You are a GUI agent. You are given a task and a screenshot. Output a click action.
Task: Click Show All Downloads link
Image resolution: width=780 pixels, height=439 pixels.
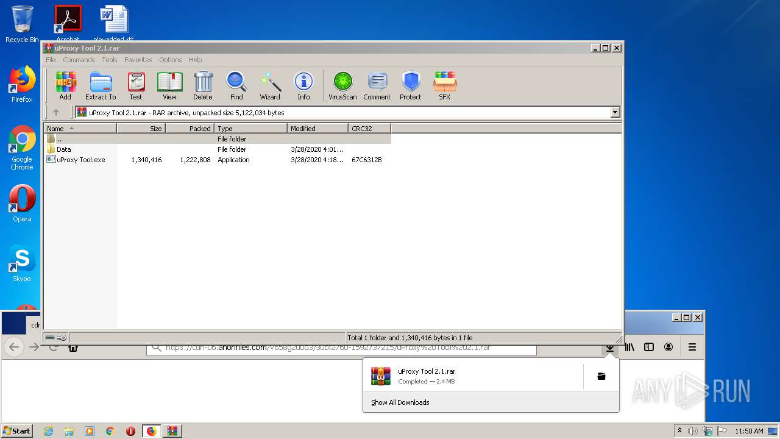(400, 402)
